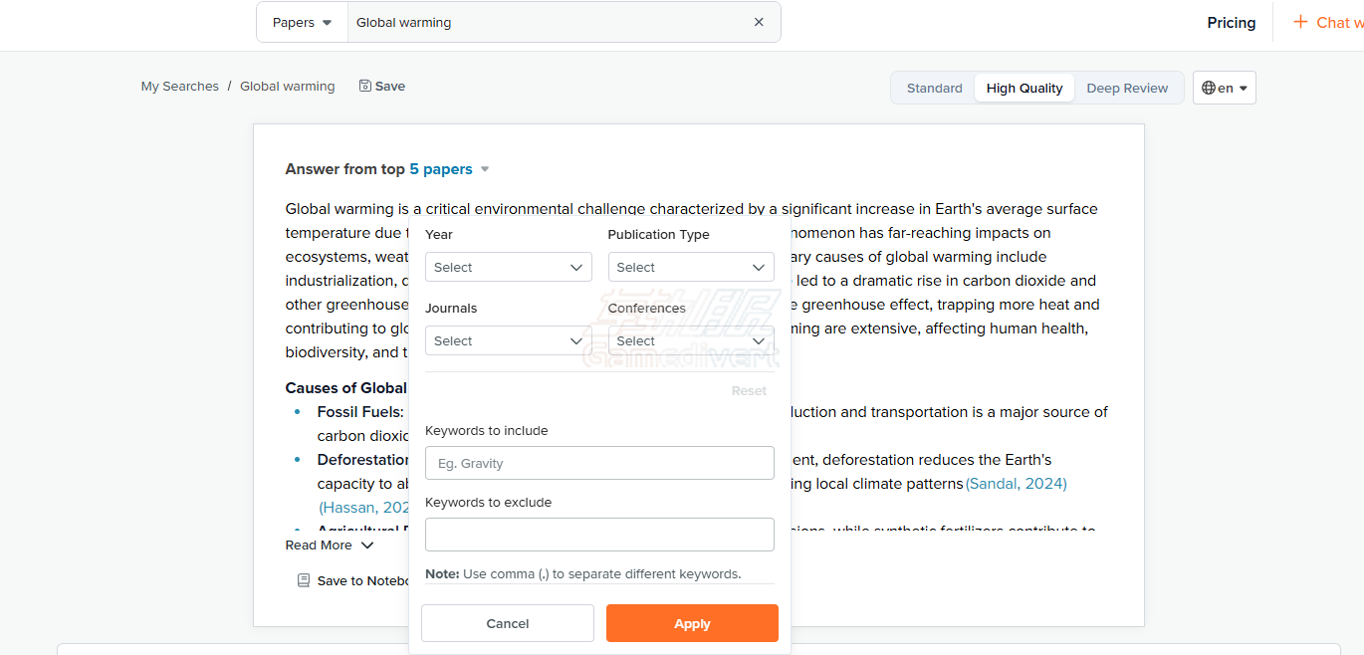This screenshot has height=655, width=1364.
Task: Click the Keywords to exclude field
Action: pyautogui.click(x=599, y=535)
